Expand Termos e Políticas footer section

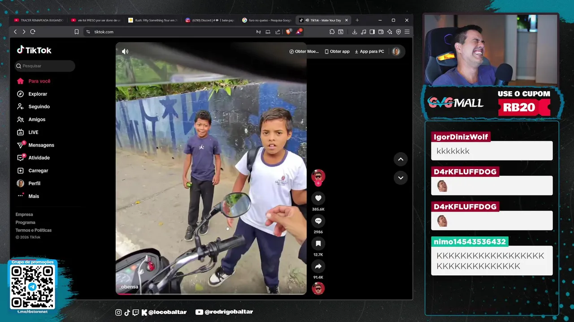[34, 230]
